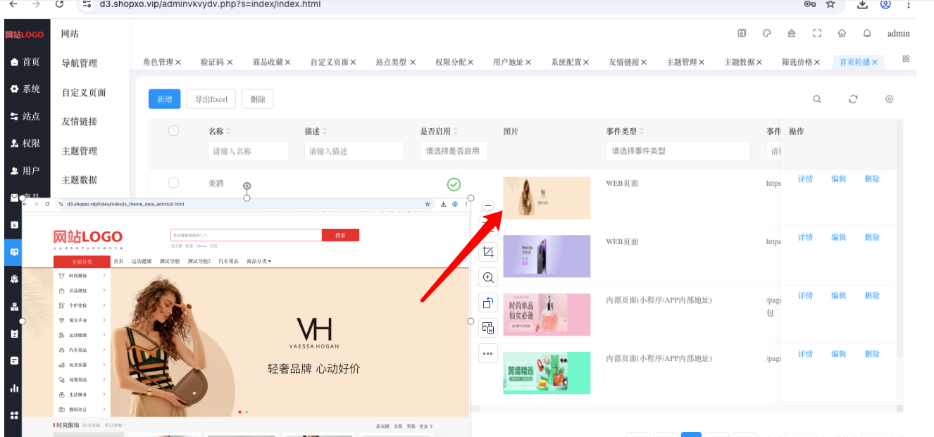Open the tab list grid icon

(907, 59)
